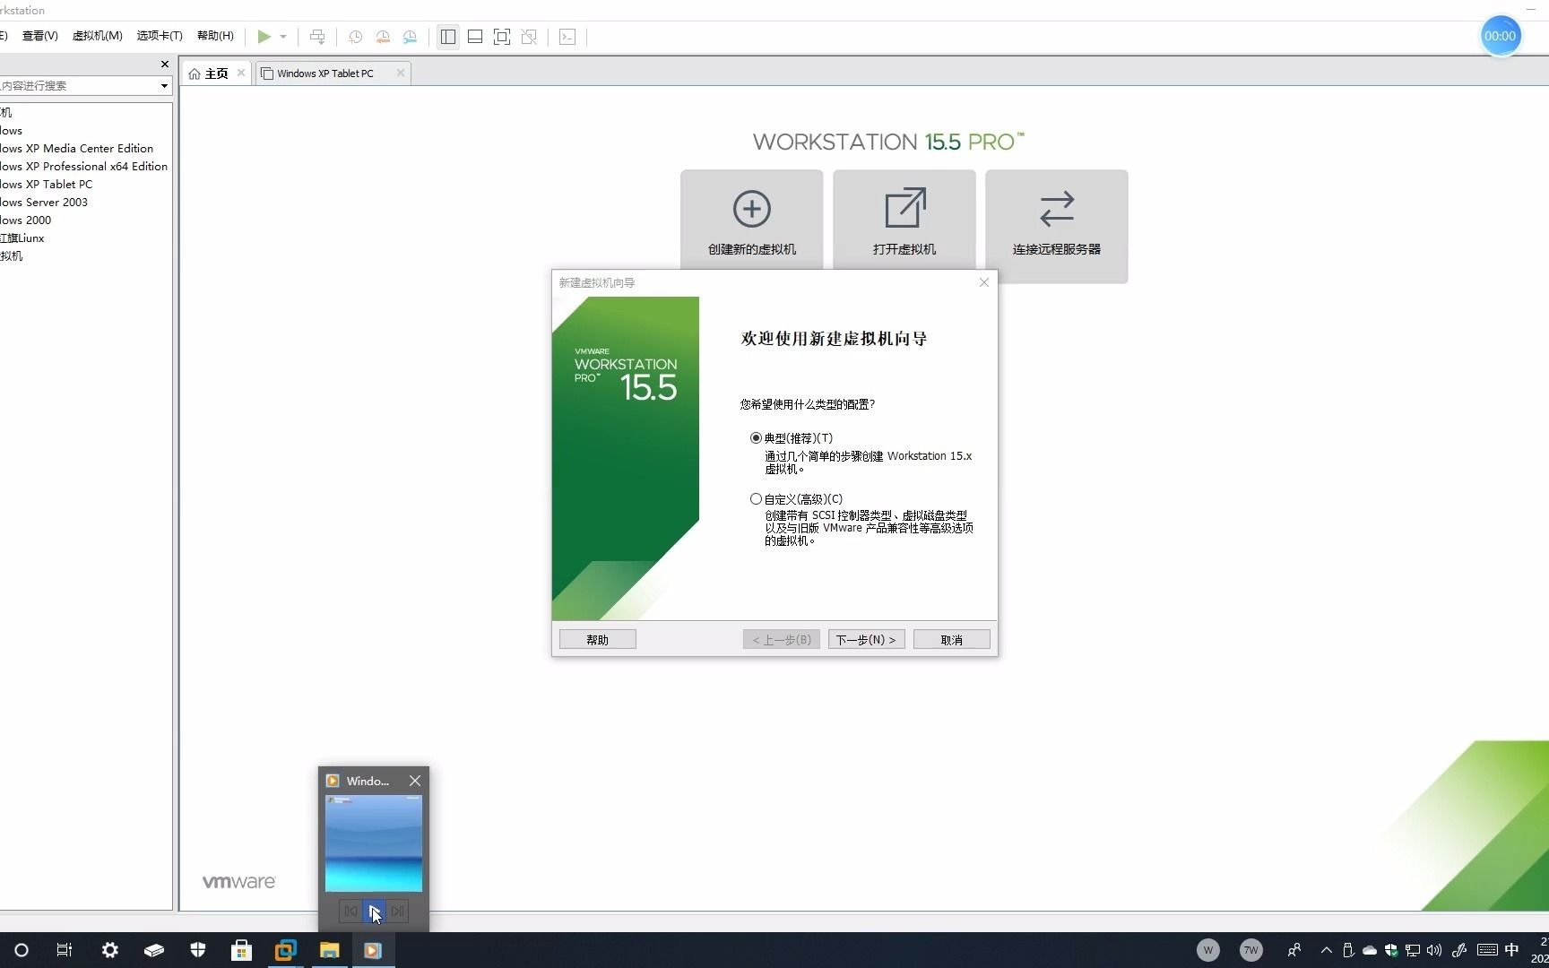Expand the library search dropdown arrow
1549x968 pixels.
[164, 86]
